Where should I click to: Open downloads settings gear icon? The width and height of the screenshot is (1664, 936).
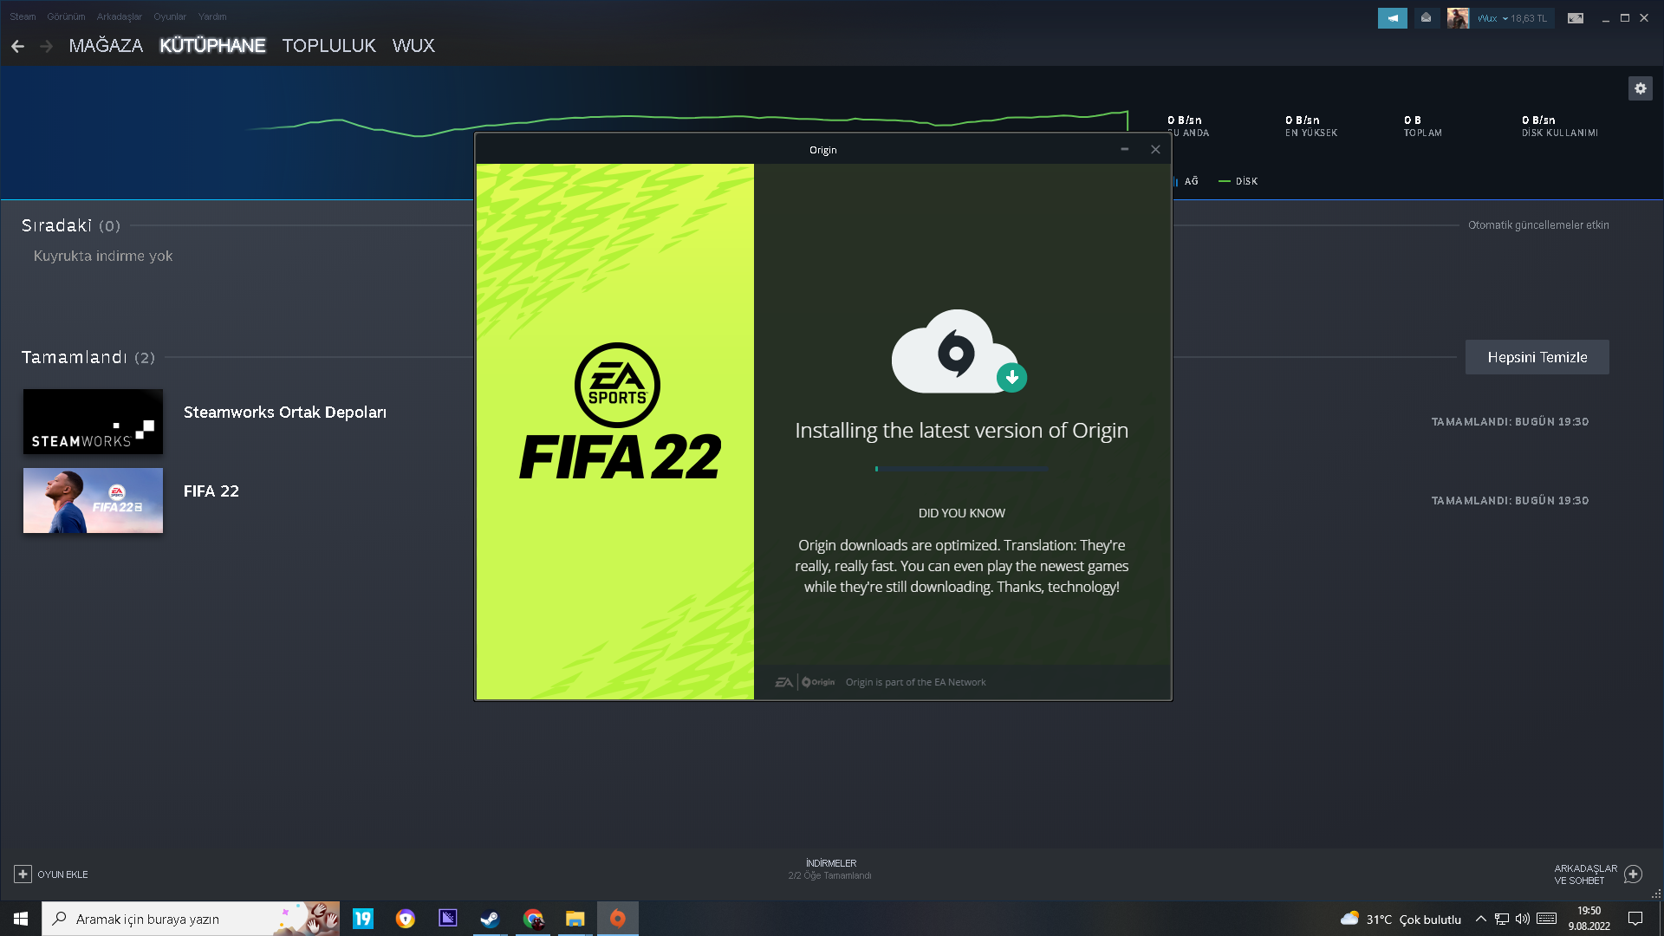(1640, 88)
